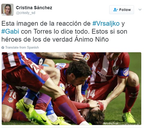Open Cristina Sánchez's profile avatar

point(7,10)
